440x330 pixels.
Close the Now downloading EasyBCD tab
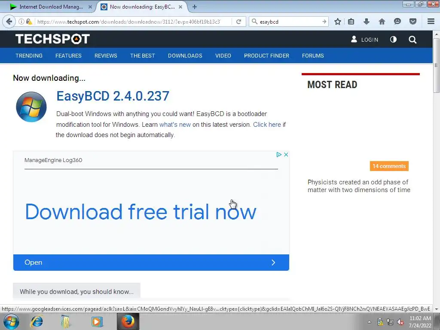coord(180,7)
